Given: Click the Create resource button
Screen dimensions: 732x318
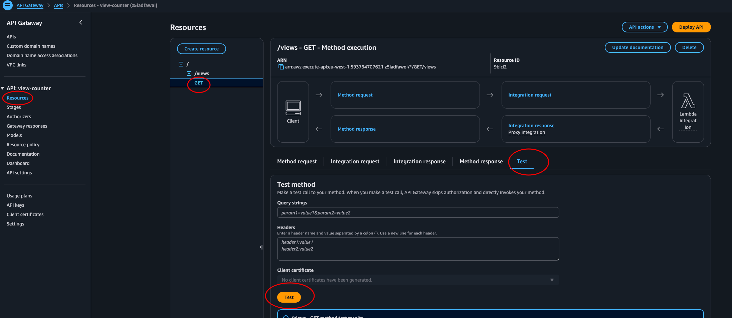Looking at the screenshot, I should point(201,48).
